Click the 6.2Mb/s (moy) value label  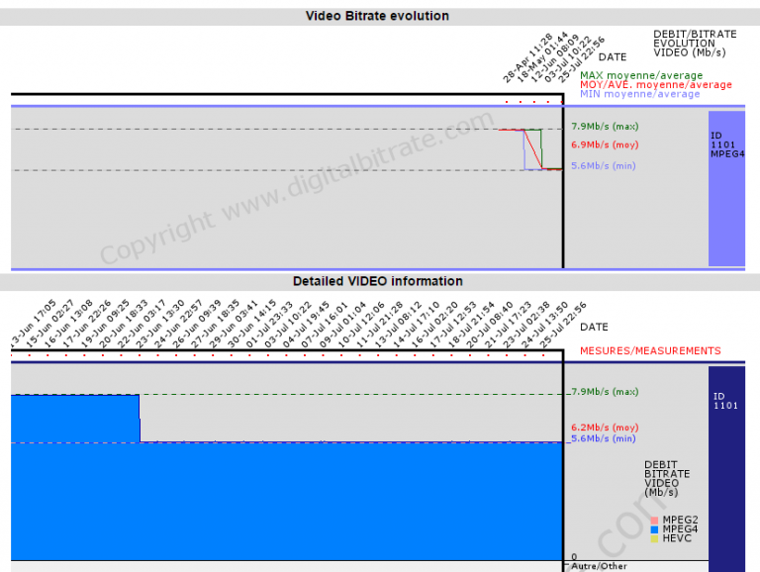[x=605, y=429]
